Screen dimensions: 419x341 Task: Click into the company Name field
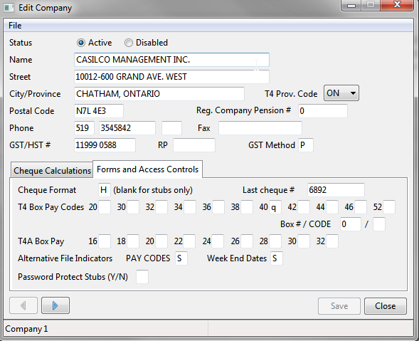pos(171,60)
